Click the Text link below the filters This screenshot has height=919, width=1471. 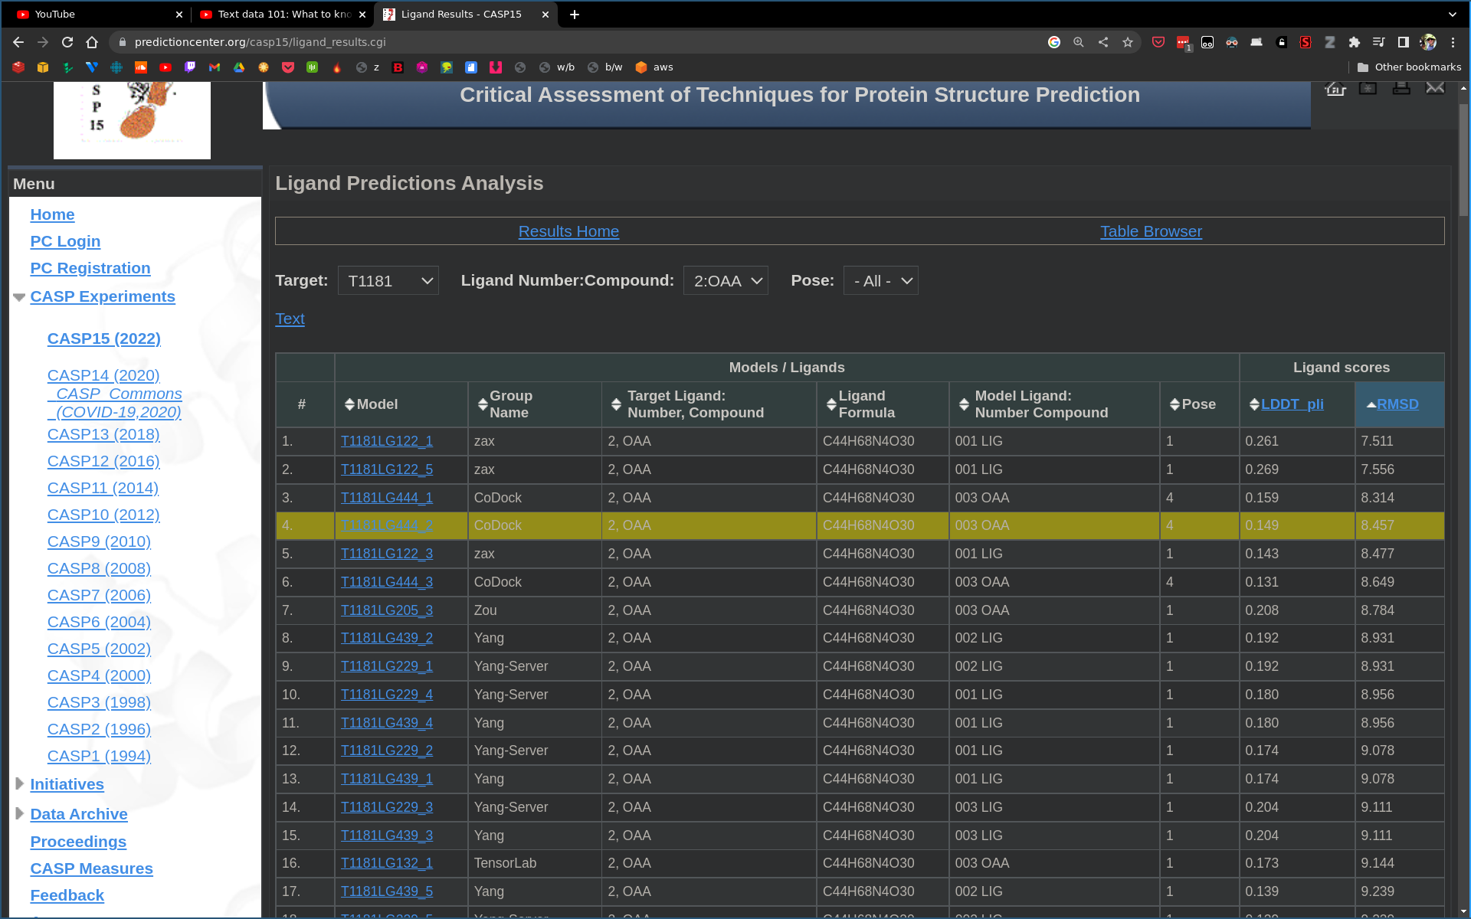pyautogui.click(x=290, y=319)
